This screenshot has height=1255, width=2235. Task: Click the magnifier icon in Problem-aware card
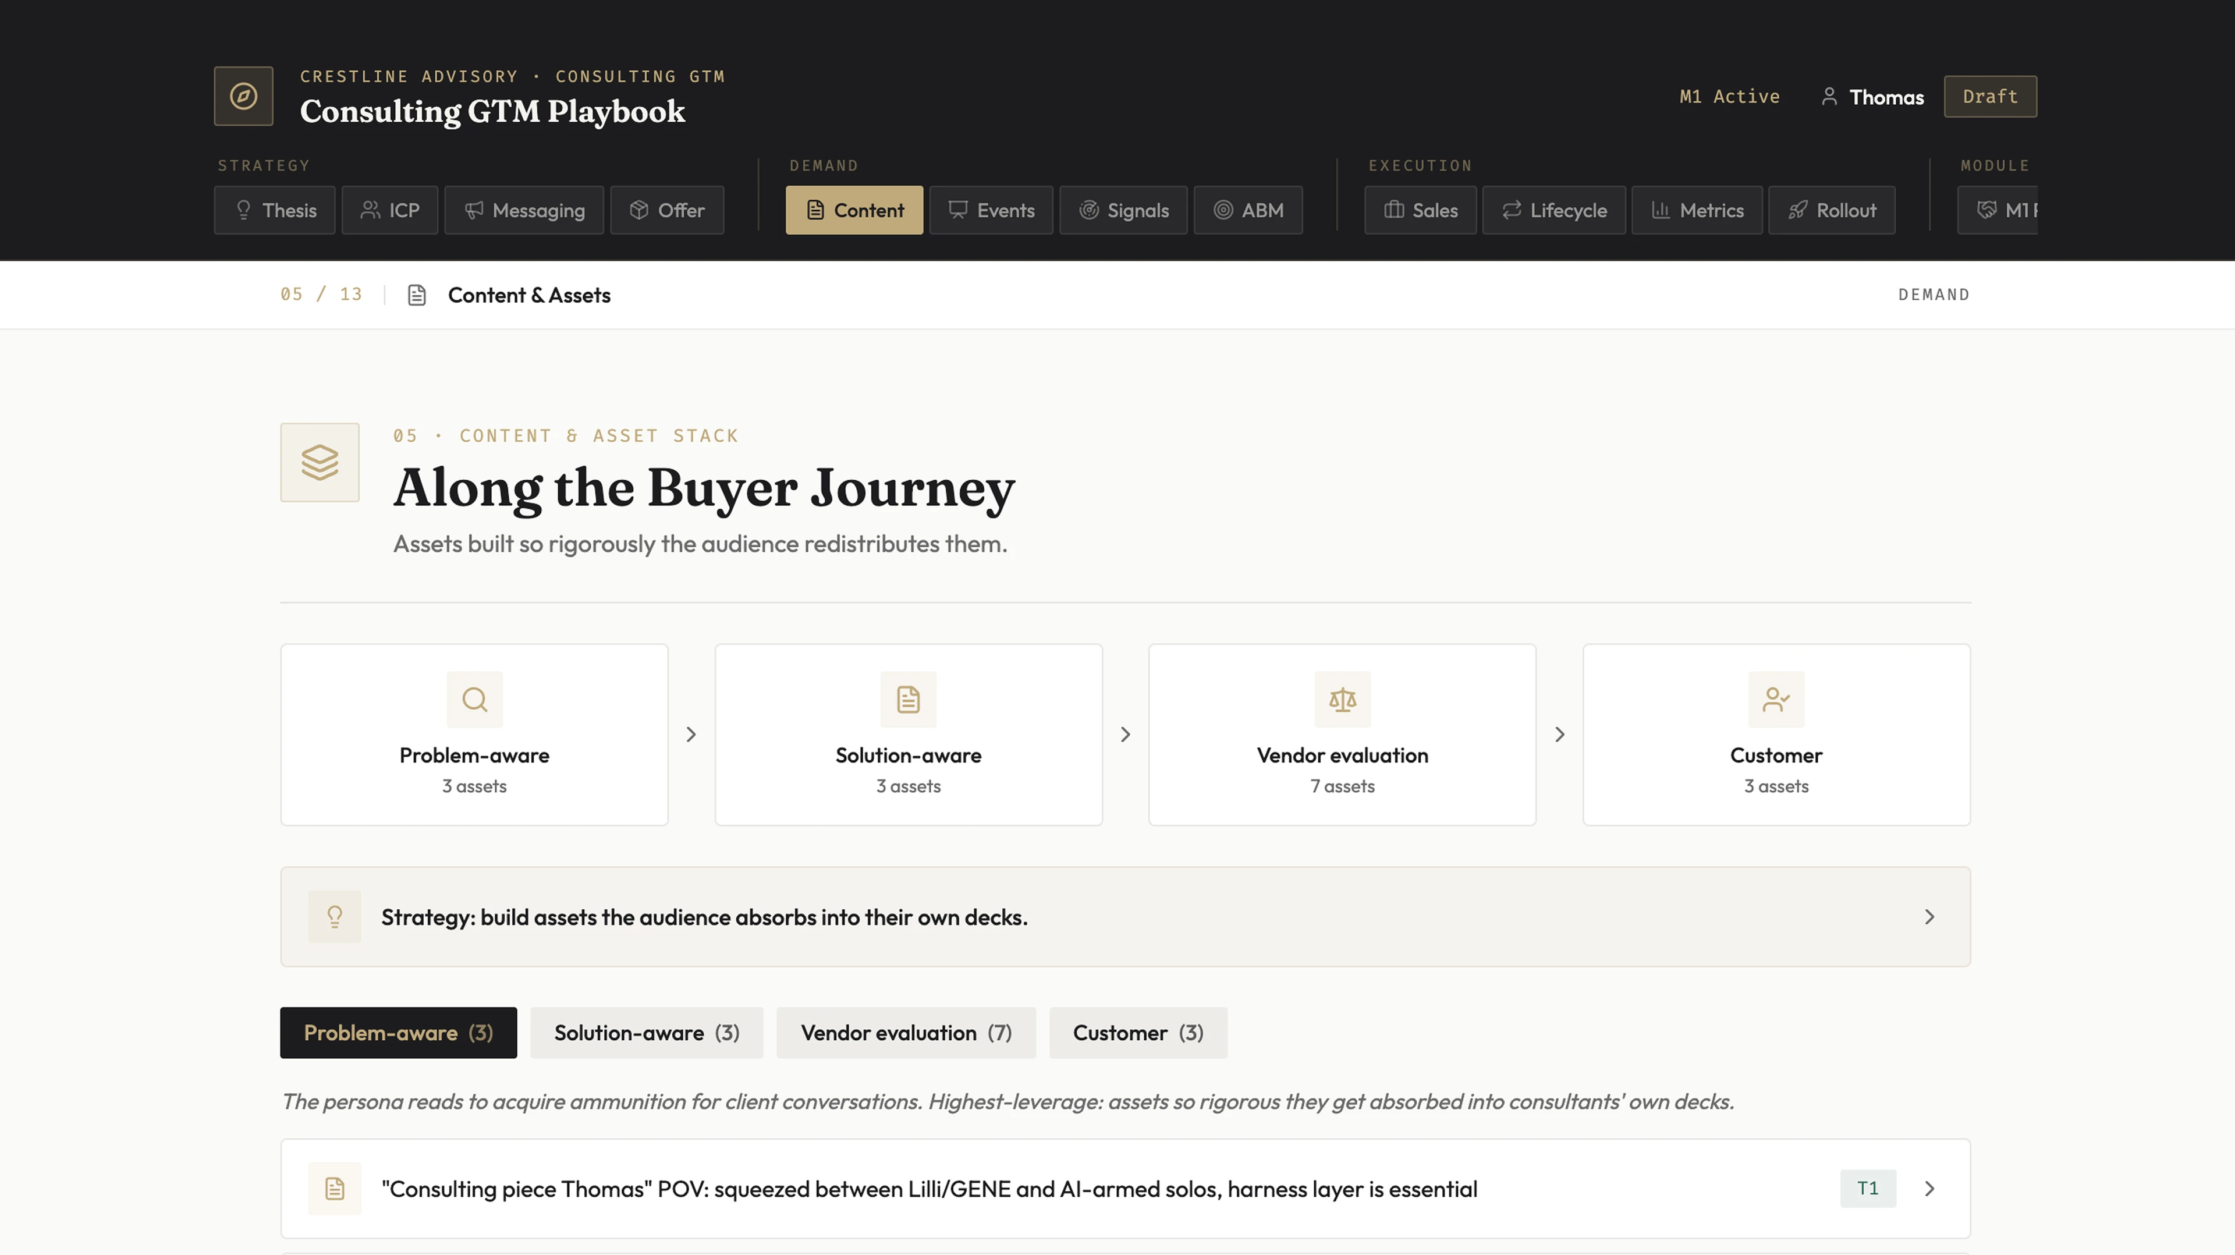click(x=474, y=700)
